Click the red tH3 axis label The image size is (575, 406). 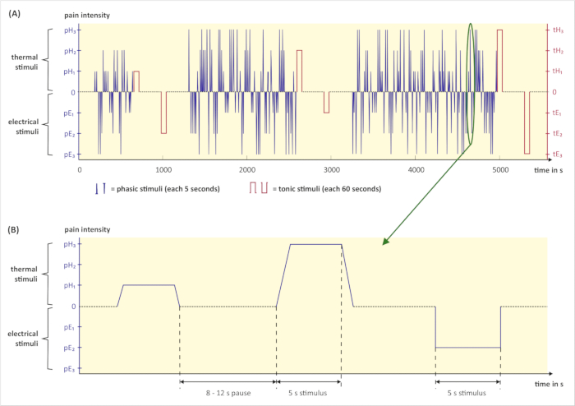click(558, 30)
